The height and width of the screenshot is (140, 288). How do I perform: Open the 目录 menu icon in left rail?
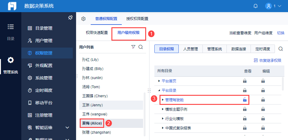pos(11,27)
